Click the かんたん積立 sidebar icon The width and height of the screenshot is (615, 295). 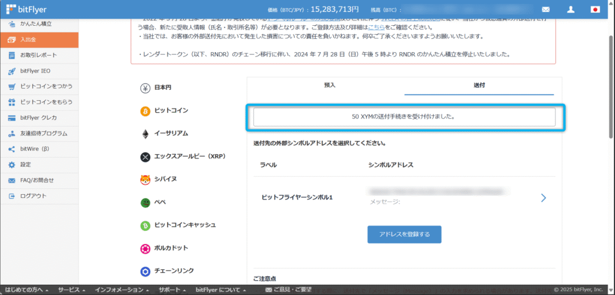click(12, 23)
